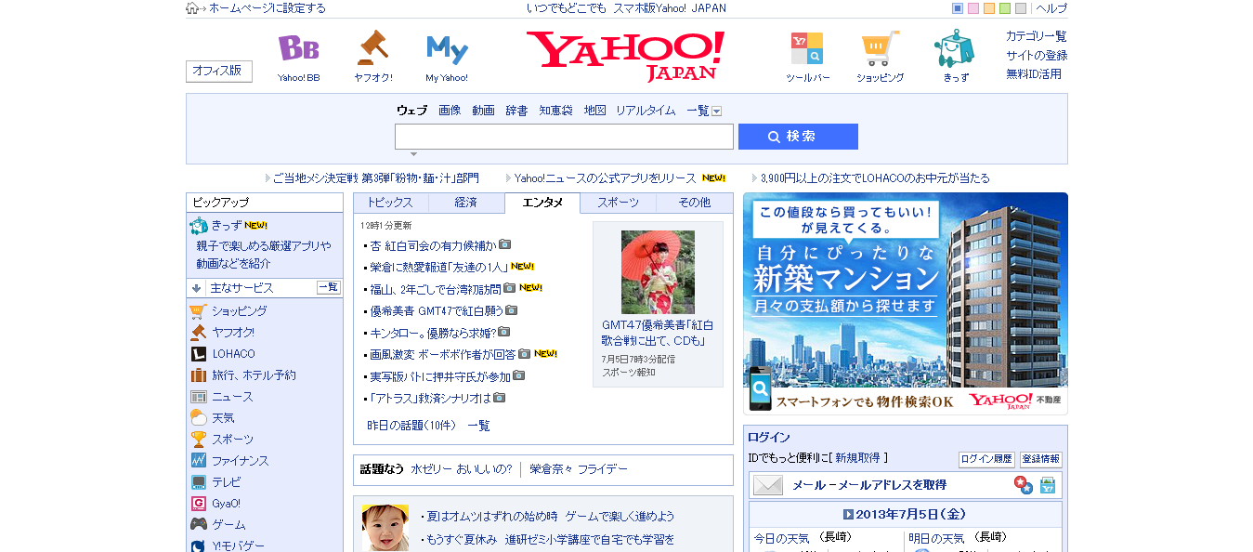Choose the orange theme color swatch

(989, 8)
